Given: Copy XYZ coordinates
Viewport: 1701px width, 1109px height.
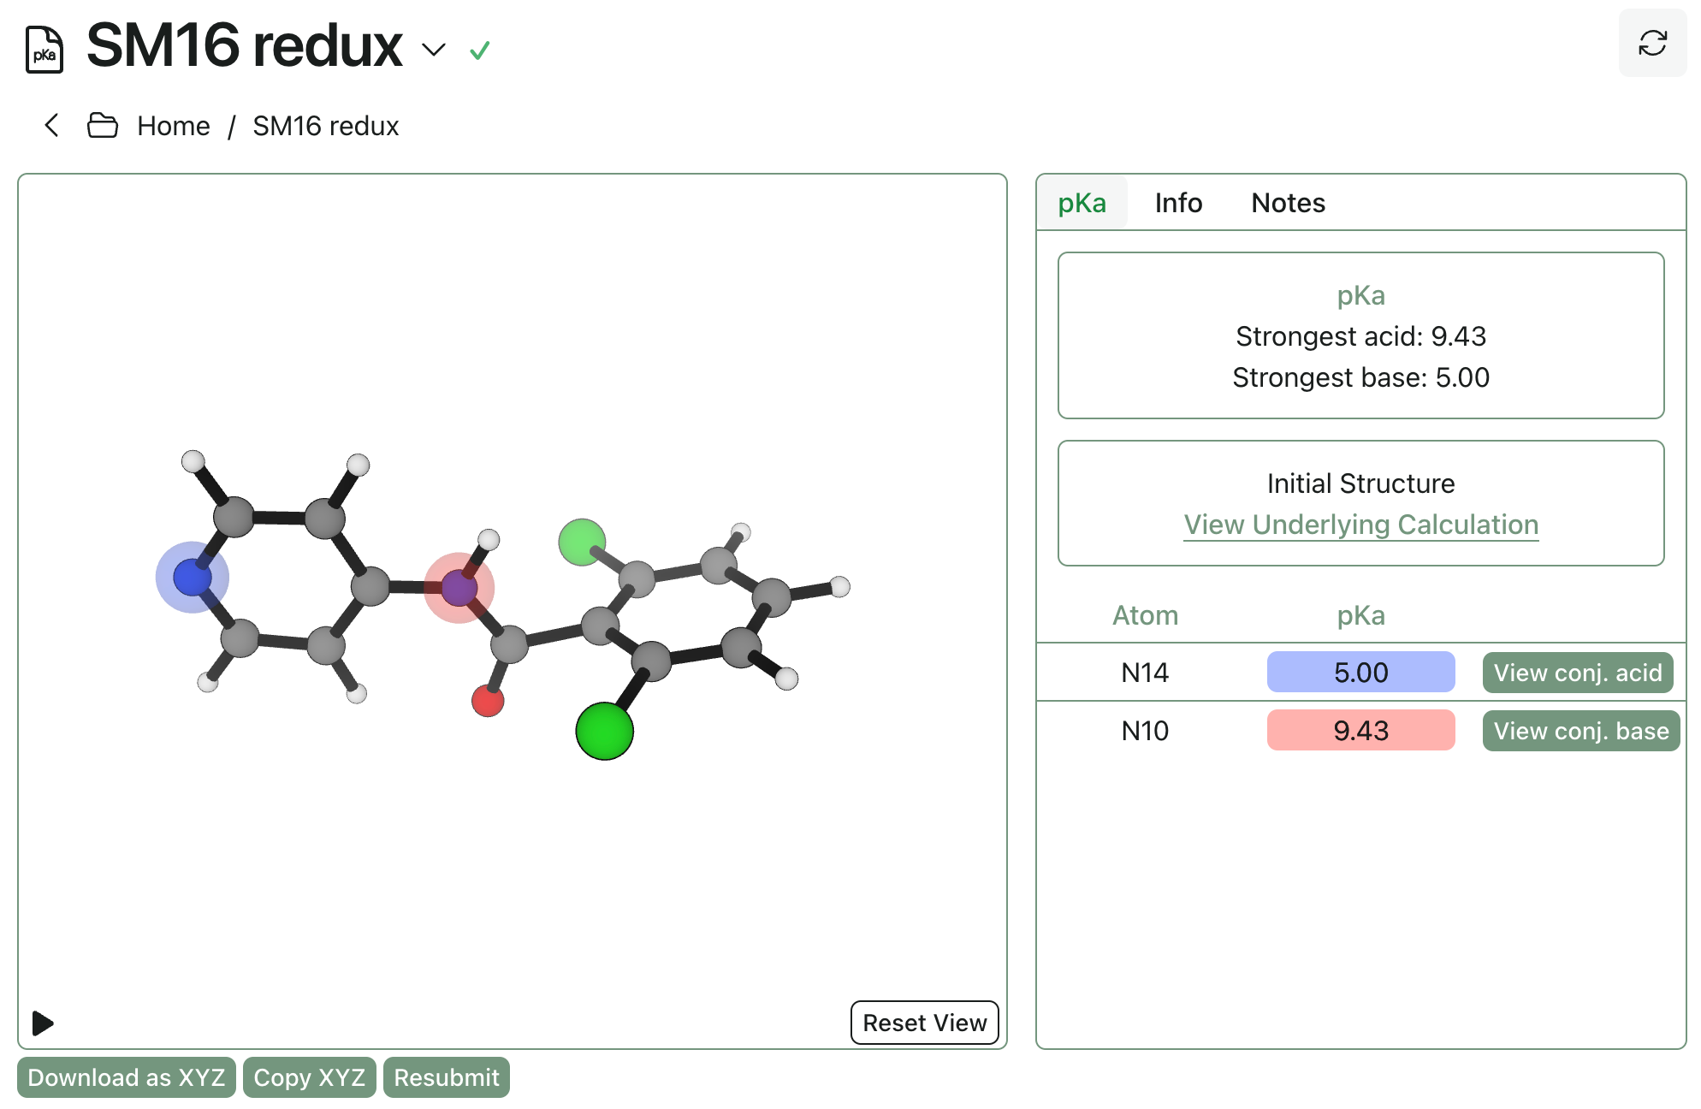Looking at the screenshot, I should click(309, 1077).
